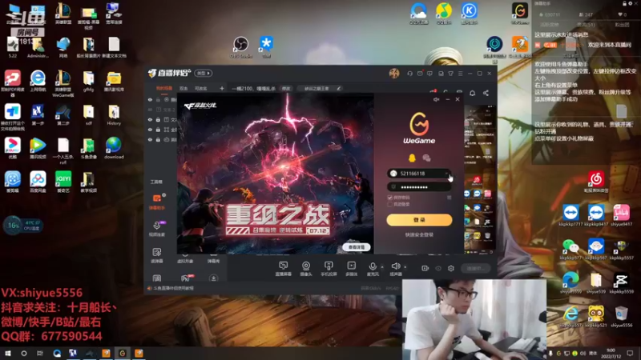Expand microphone options arrow

click(382, 267)
